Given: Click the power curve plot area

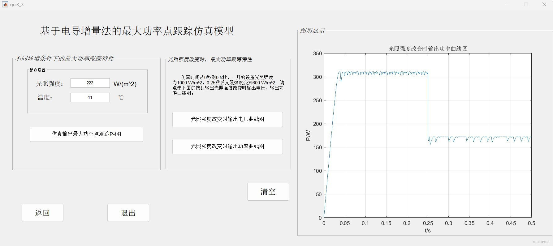Looking at the screenshot, I should point(428,135).
